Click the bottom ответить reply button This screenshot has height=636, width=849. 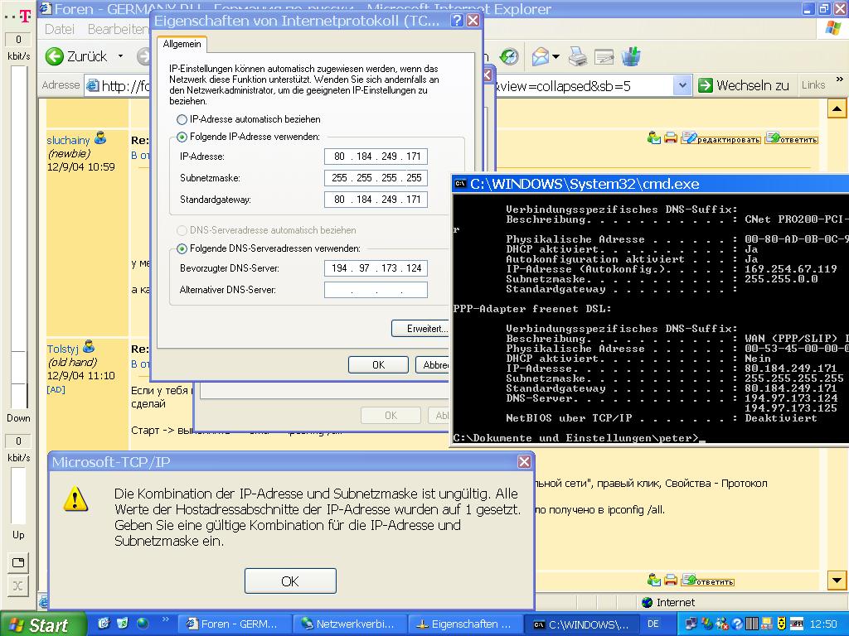(x=708, y=581)
